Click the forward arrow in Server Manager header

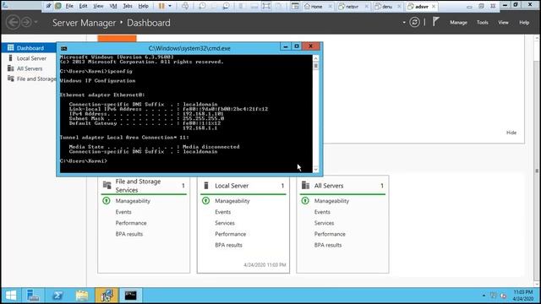pos(26,23)
